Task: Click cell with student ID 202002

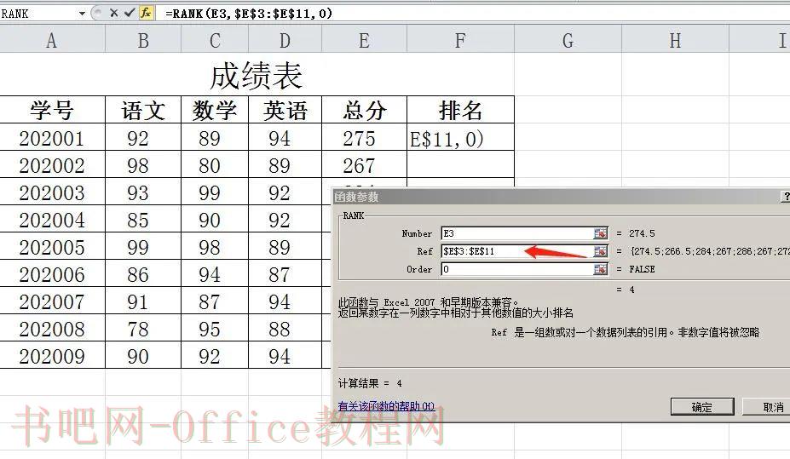Action: click(x=52, y=164)
